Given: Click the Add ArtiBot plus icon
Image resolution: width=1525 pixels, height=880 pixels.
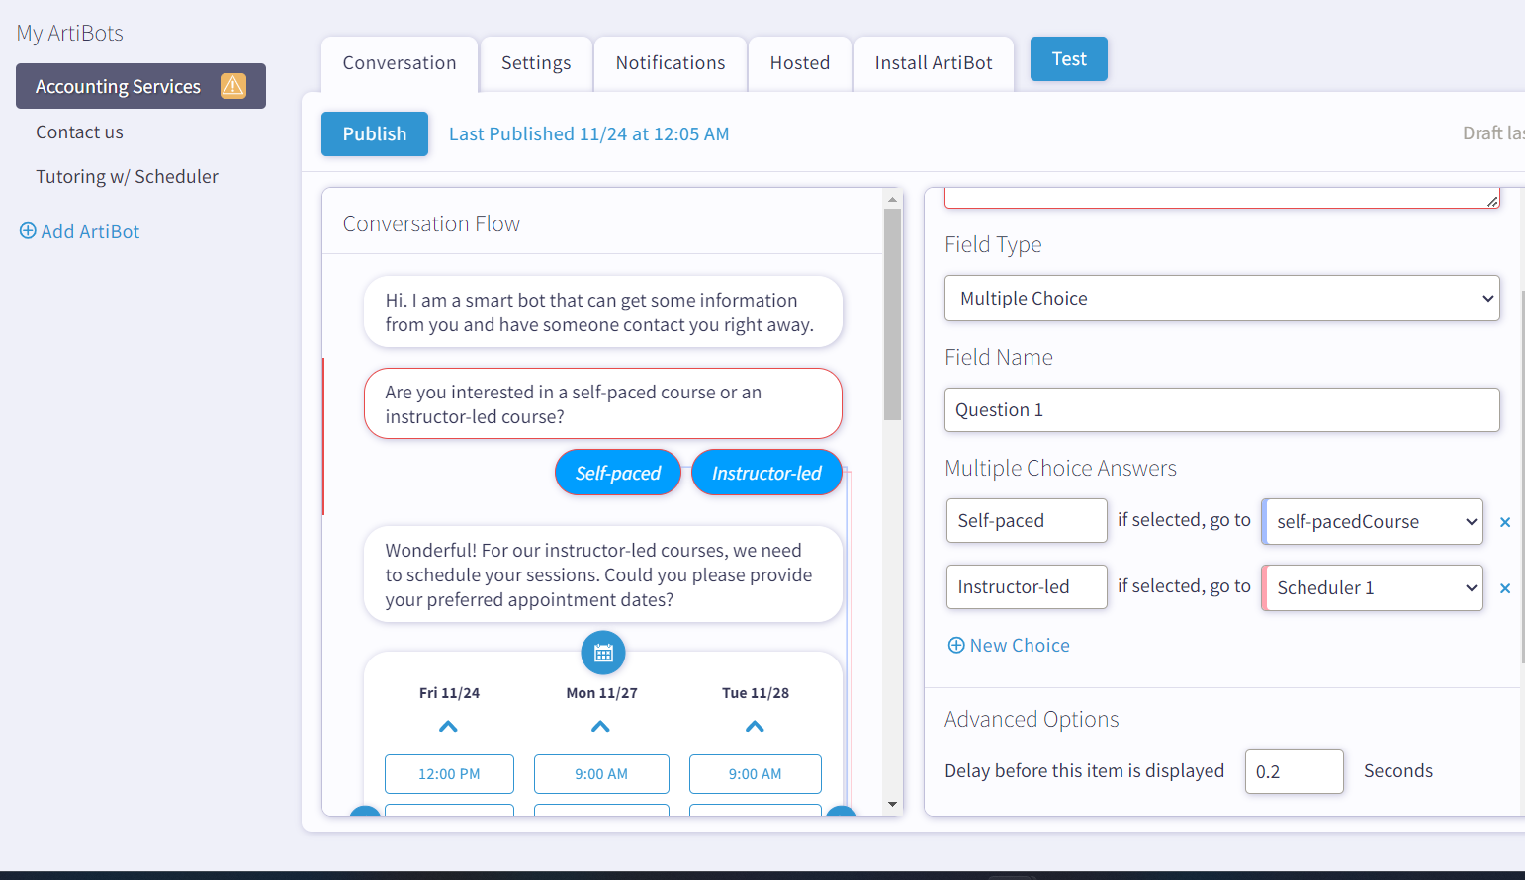Looking at the screenshot, I should click(x=28, y=230).
